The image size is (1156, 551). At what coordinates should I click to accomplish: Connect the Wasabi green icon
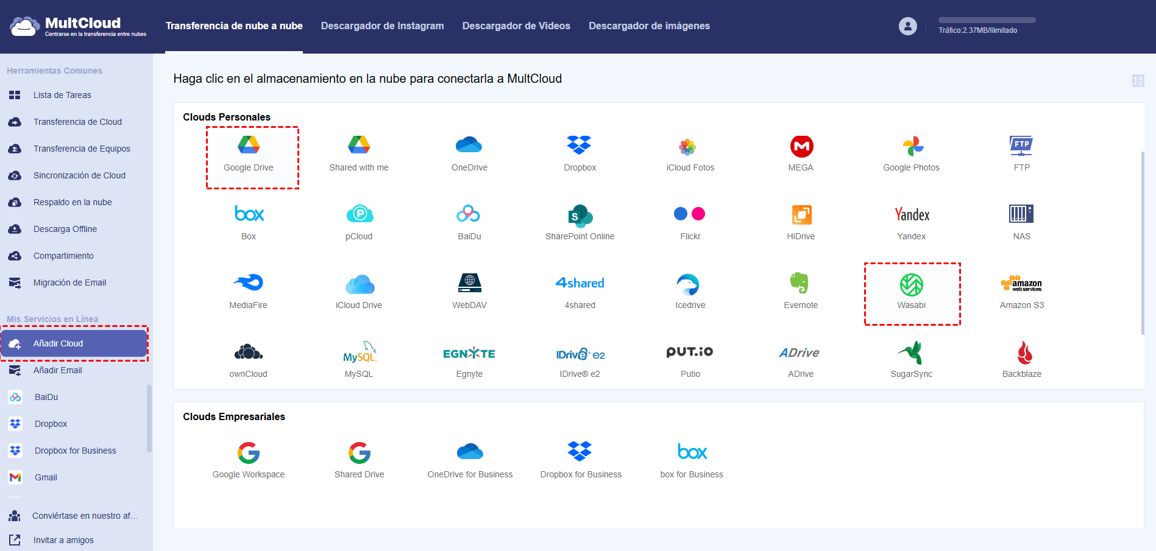point(912,284)
